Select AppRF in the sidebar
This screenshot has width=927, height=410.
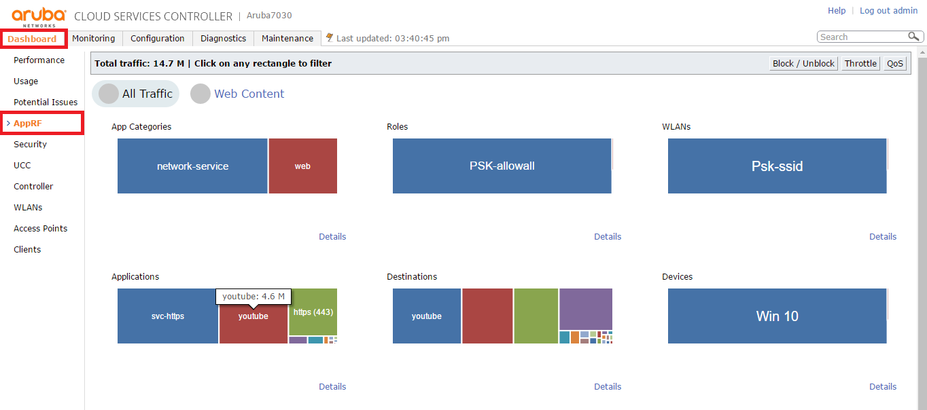28,123
